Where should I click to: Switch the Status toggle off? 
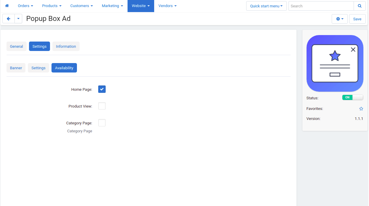tap(352, 98)
